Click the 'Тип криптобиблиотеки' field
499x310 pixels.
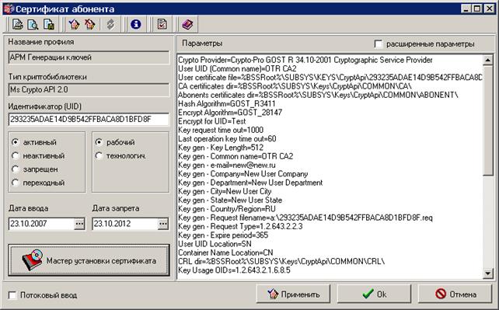(x=89, y=89)
